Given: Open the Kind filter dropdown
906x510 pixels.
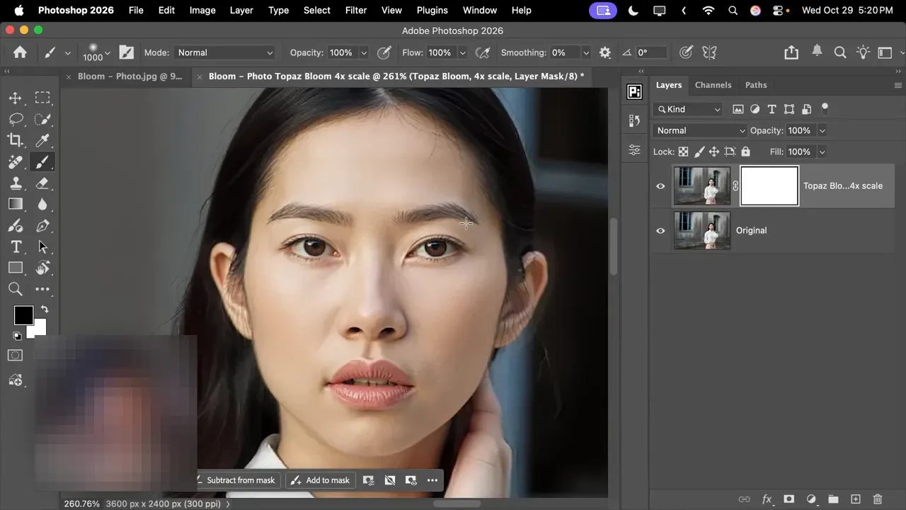Looking at the screenshot, I should click(687, 109).
